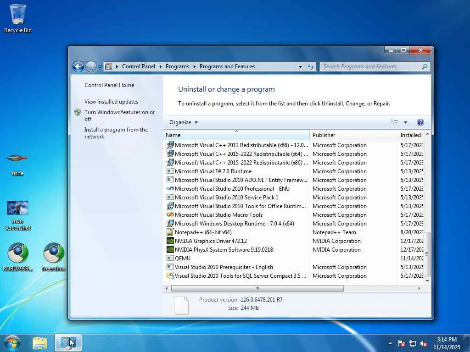470x352 pixels.
Task: Click the Visual Studio Macro Tools icon
Action: click(170, 214)
